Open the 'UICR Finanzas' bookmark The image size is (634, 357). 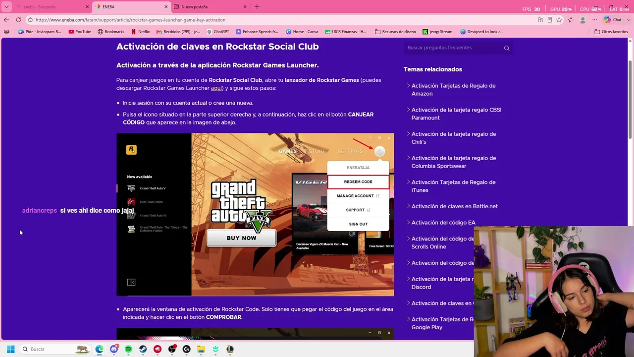point(346,32)
